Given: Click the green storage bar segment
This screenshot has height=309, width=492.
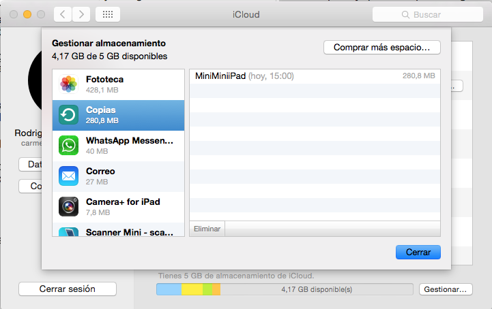Looking at the screenshot, I should tap(207, 289).
